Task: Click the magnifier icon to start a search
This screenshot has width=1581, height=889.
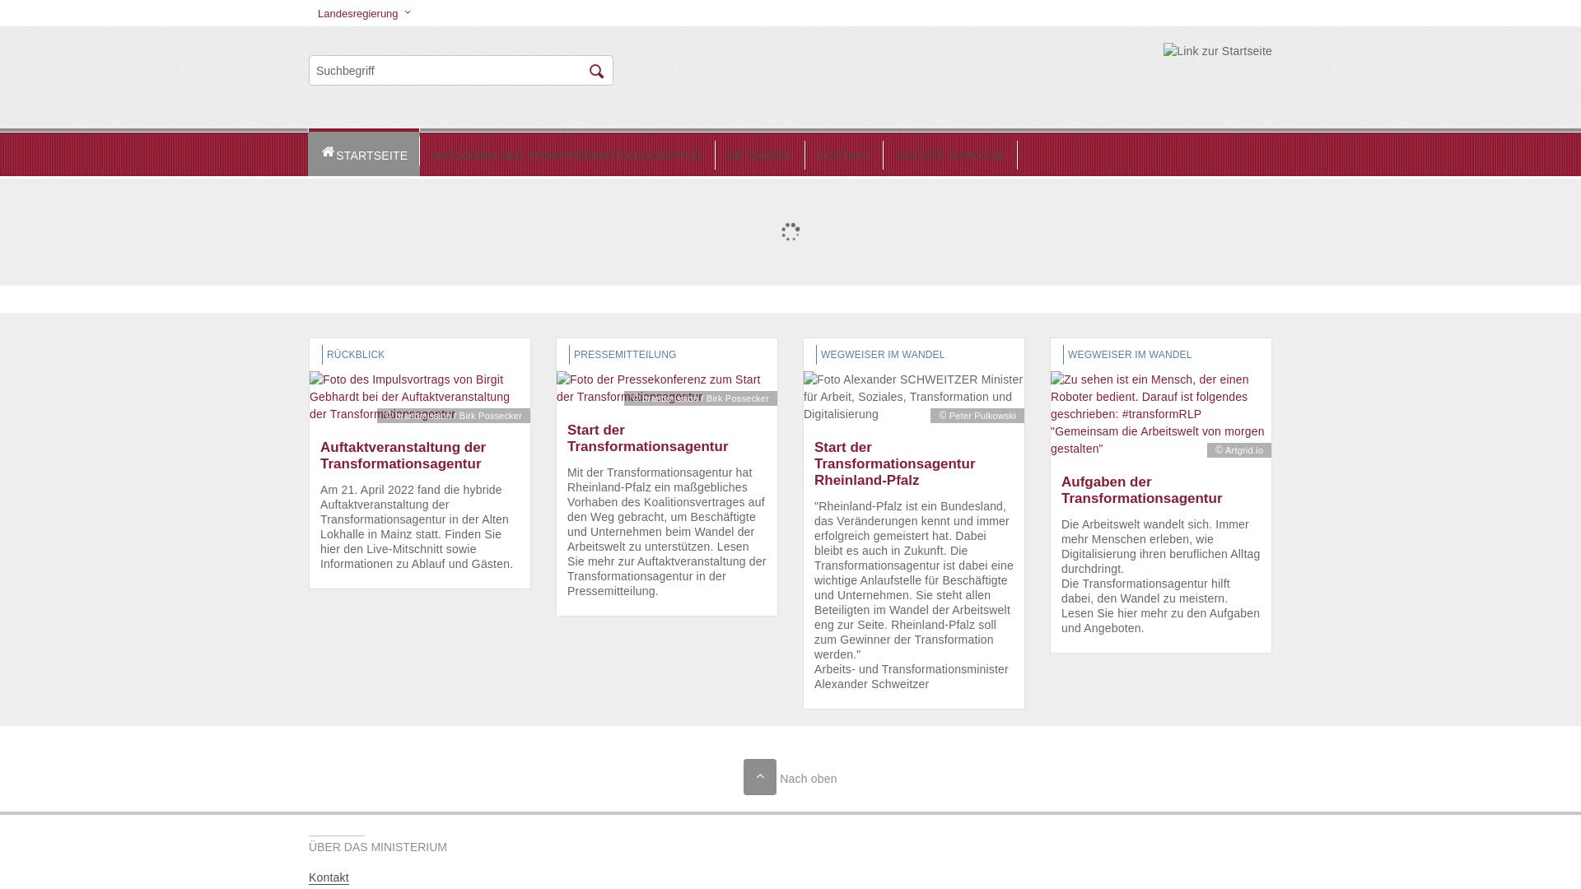Action: [596, 71]
